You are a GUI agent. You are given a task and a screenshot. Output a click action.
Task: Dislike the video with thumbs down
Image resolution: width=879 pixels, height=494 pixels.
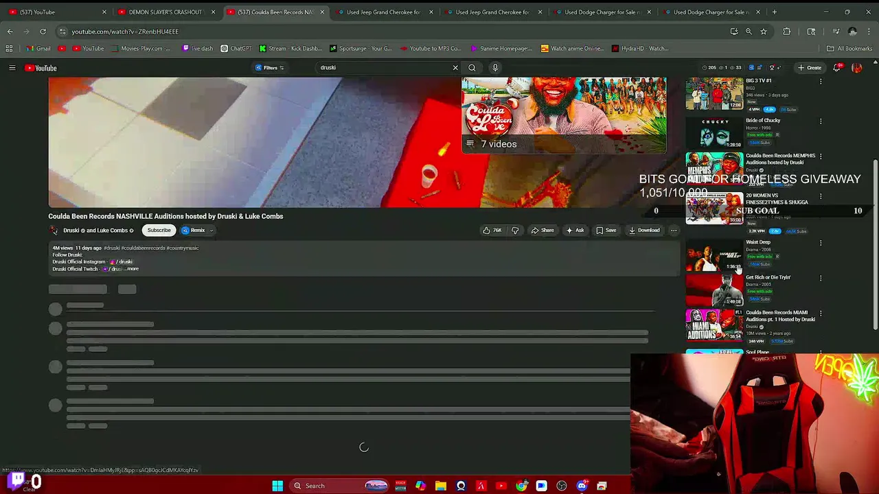(515, 231)
